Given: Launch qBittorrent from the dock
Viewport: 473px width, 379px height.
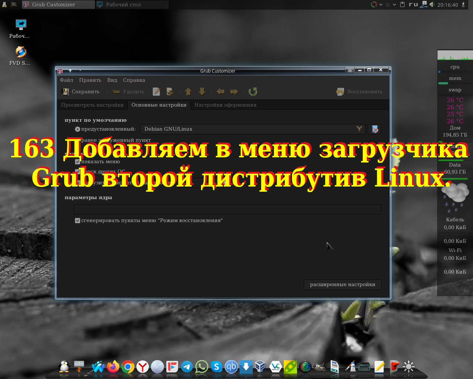Looking at the screenshot, I should (x=231, y=367).
